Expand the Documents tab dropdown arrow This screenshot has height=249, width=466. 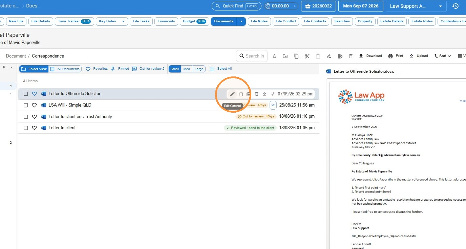[x=241, y=21]
